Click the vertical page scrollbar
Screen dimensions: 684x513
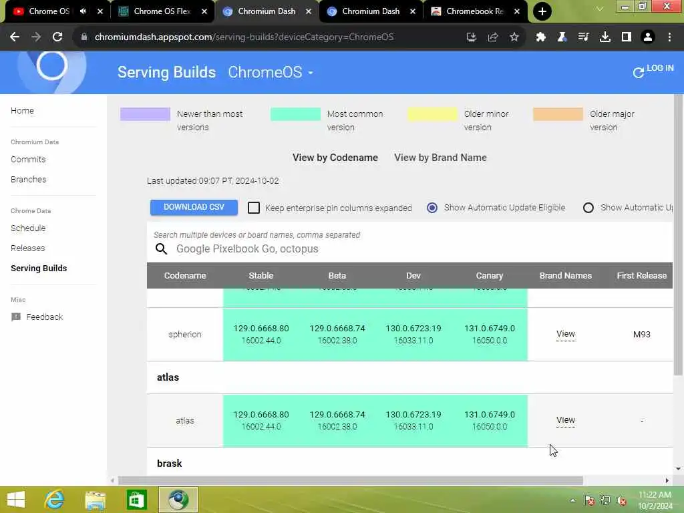678,236
